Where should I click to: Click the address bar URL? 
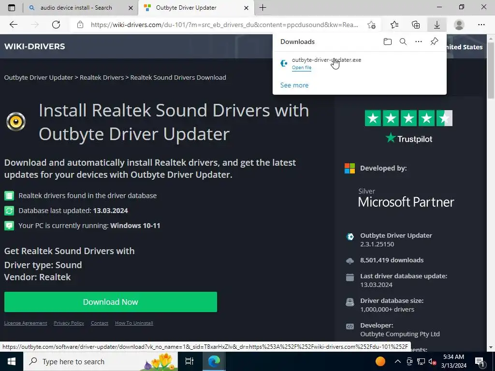click(x=224, y=25)
